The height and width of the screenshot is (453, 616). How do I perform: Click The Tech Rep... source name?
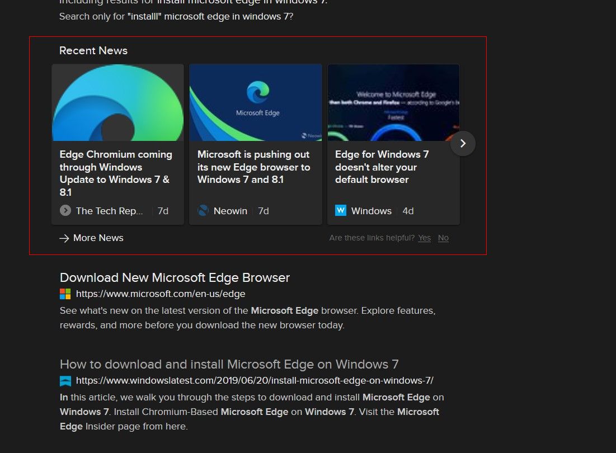tap(109, 211)
